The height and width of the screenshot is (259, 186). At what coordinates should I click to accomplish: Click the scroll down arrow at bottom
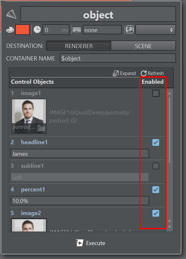(x=170, y=227)
